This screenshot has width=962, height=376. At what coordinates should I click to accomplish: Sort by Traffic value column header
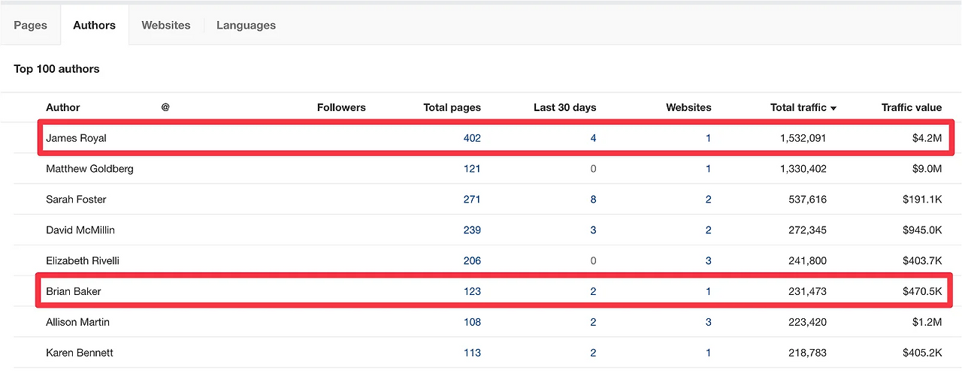point(912,107)
